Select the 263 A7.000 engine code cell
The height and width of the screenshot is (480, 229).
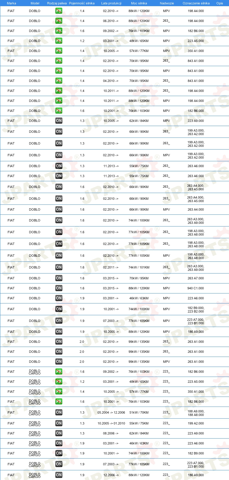(x=196, y=278)
